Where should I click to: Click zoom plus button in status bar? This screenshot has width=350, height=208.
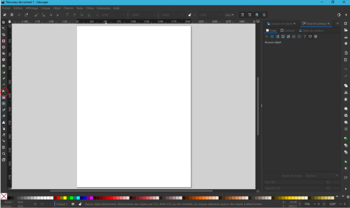[x=319, y=204]
